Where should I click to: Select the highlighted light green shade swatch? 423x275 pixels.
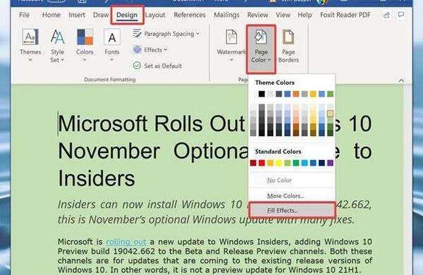click(x=330, y=114)
